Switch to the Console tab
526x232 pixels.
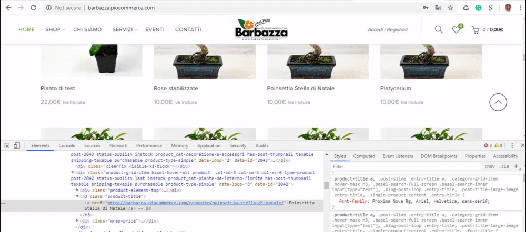[x=67, y=145]
